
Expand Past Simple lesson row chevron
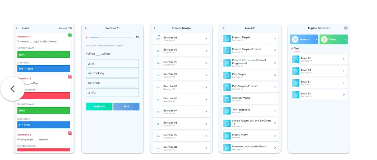click(275, 75)
